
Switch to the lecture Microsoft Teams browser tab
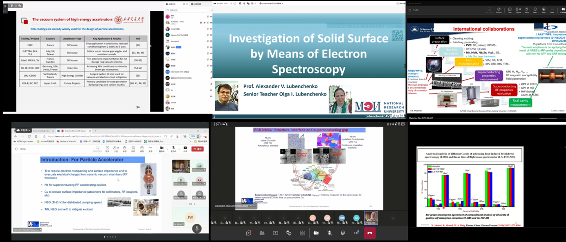(x=74, y=131)
